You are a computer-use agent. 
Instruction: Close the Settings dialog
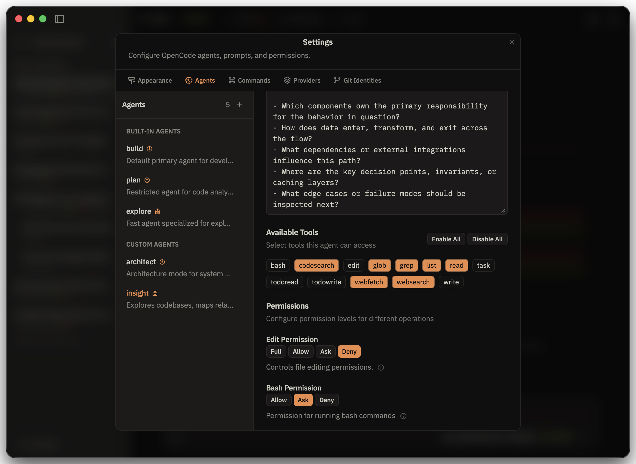click(x=512, y=42)
